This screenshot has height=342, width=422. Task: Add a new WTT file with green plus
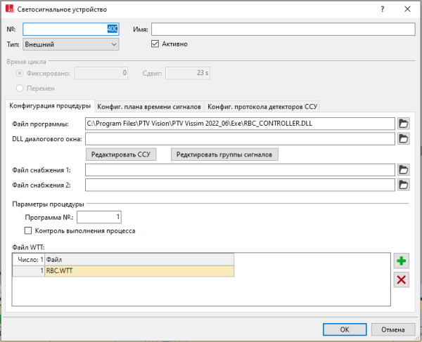[401, 261]
